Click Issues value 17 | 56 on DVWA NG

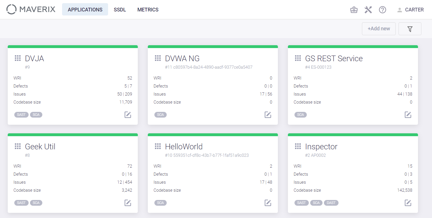pyautogui.click(x=266, y=94)
